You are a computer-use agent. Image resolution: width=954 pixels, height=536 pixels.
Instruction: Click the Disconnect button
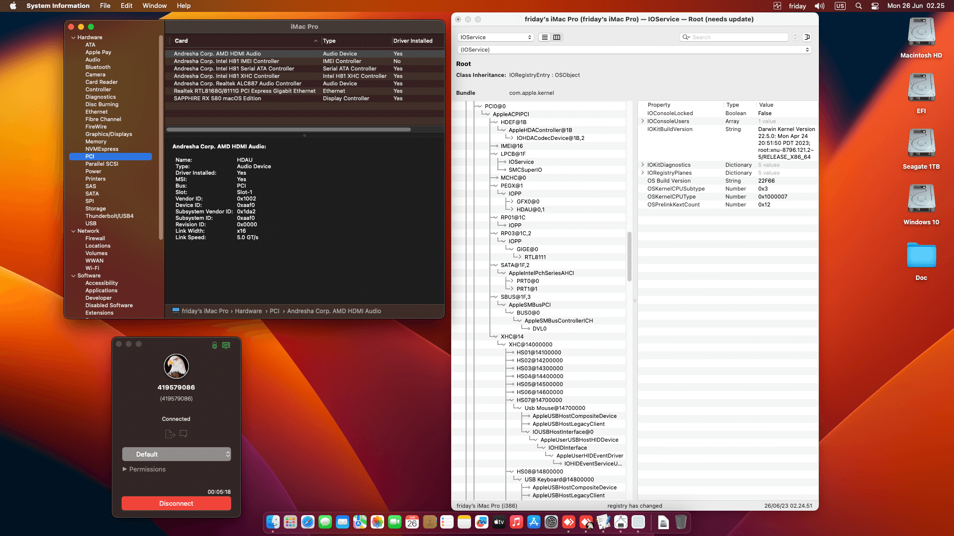point(176,503)
